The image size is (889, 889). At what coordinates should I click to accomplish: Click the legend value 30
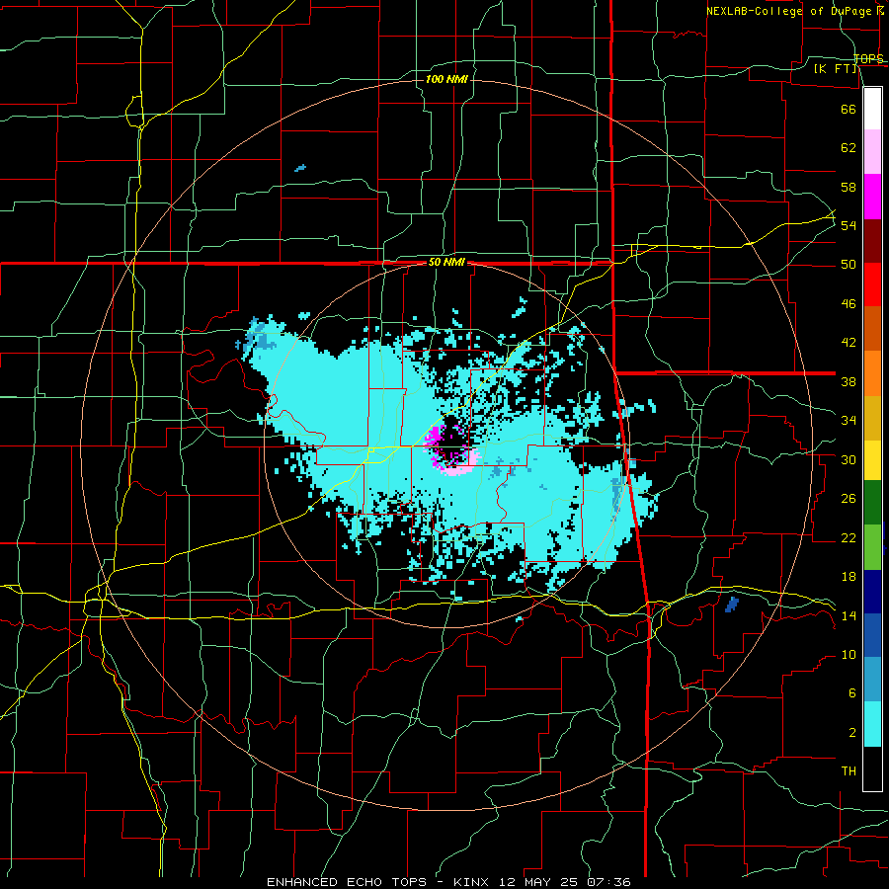click(849, 459)
